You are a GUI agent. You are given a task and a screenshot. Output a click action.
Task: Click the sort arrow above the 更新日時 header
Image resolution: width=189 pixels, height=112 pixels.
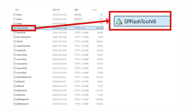point(62,8)
